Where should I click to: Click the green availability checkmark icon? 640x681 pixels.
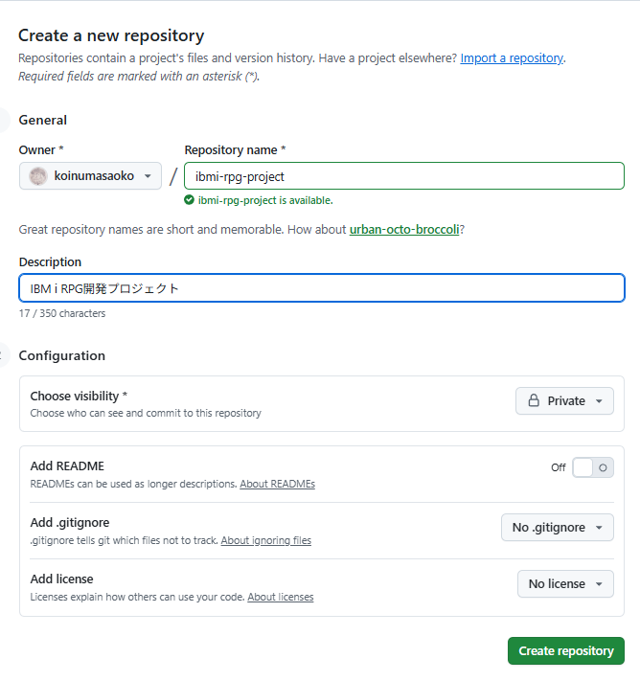(190, 200)
